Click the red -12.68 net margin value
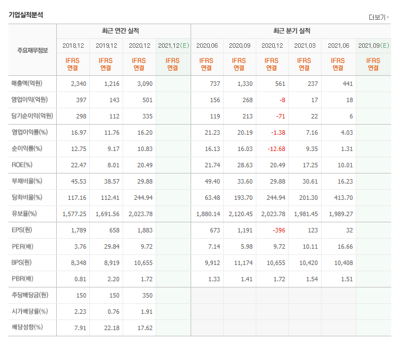Screen dimensions: 398x338 tap(277, 149)
